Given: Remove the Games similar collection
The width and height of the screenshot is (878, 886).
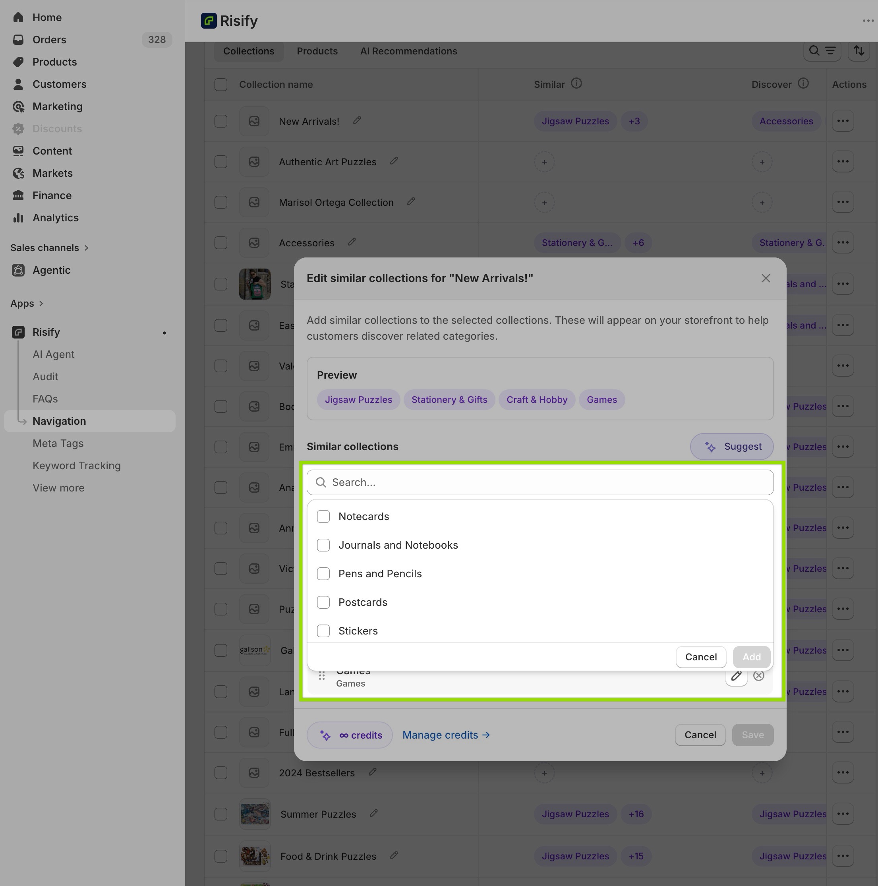Looking at the screenshot, I should [759, 675].
